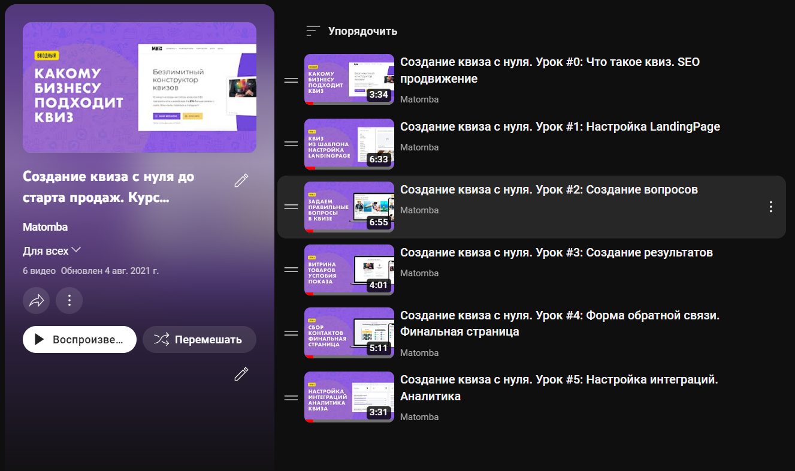Open video 'Урок #1: Настройка LandingPage'

[x=560, y=127]
